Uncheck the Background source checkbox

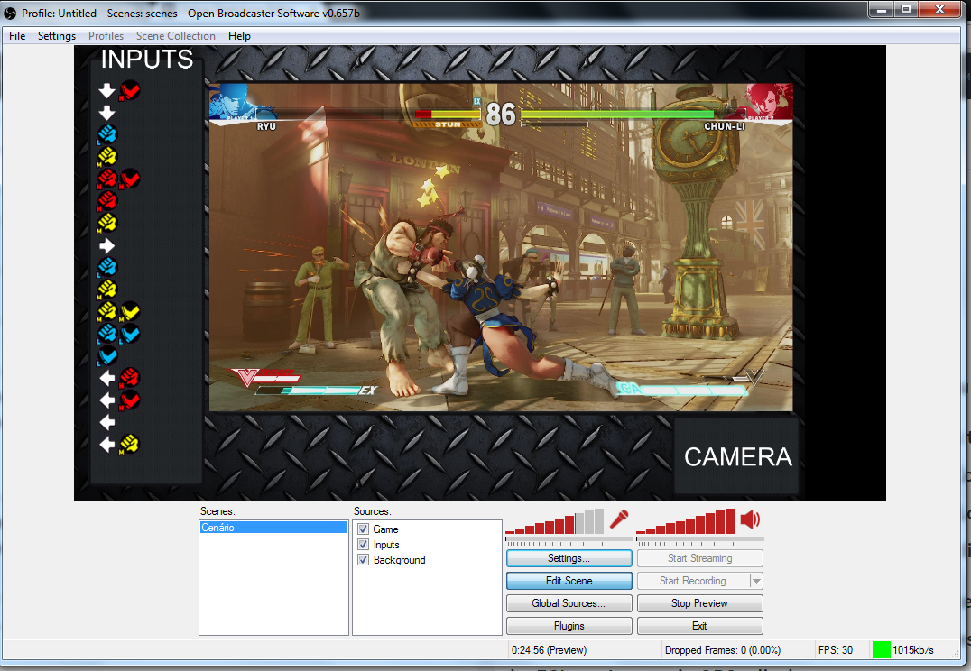[x=364, y=559]
